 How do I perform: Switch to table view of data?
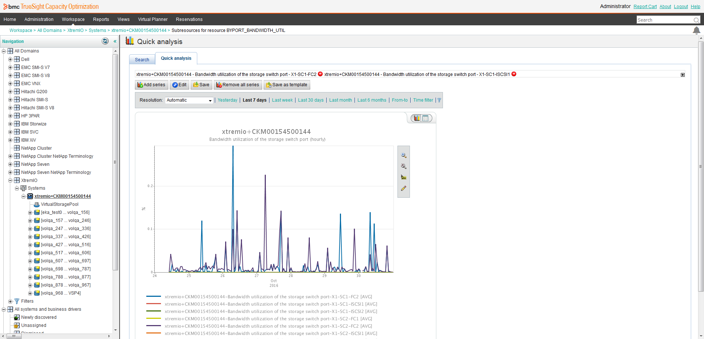pyautogui.click(x=425, y=118)
